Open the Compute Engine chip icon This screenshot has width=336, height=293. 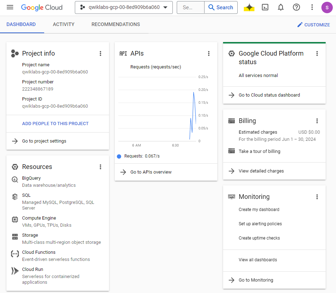tap(15, 220)
